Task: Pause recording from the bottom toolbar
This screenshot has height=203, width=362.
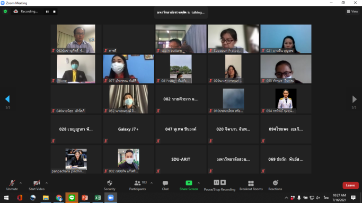Action: coord(216,182)
